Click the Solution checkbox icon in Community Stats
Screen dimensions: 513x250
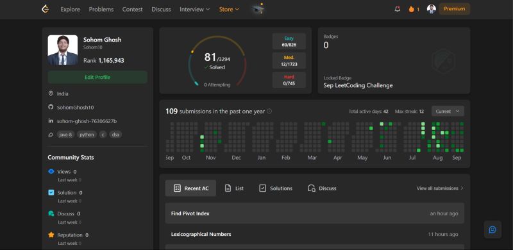51,192
